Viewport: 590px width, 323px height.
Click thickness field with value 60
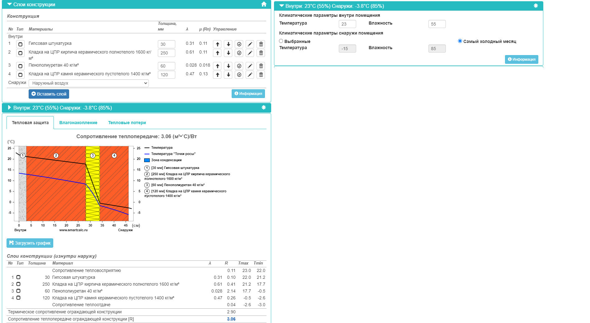coord(167,66)
